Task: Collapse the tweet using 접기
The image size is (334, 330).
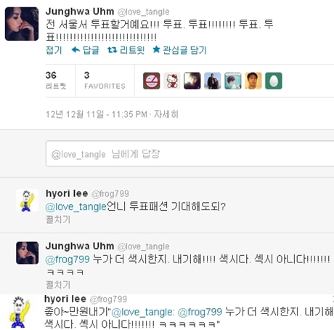Action: (x=54, y=50)
